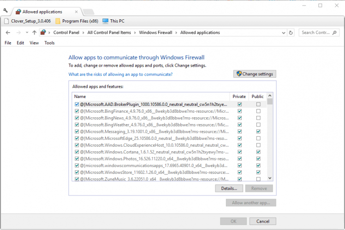The height and width of the screenshot is (230, 345).
Task: Toggle the AAD.BrokerPlugin name checkbox
Action: (77, 104)
